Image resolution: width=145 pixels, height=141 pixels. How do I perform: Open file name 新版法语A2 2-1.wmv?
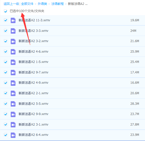pyautogui.click(x=33, y=93)
